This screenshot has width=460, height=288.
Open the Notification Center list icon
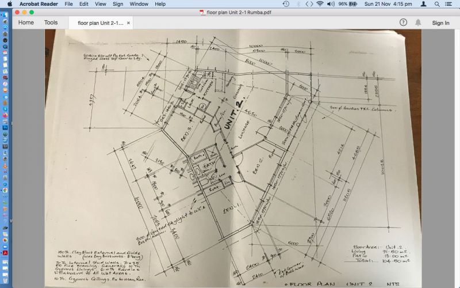(x=448, y=4)
